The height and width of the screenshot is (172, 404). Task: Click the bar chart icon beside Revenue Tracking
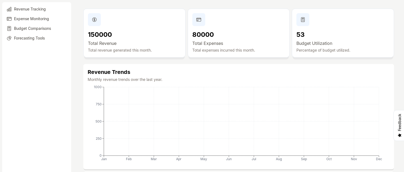[9, 9]
